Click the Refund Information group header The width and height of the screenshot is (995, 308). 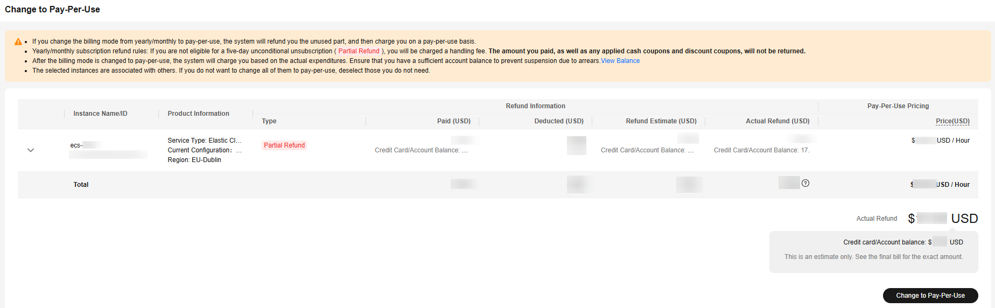(x=535, y=106)
